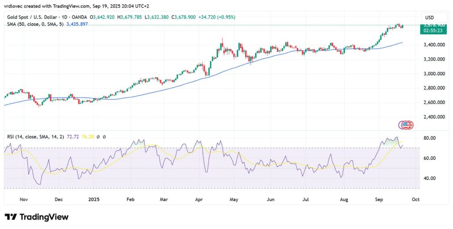
Task: Click the SMA value 3,435.897
Action: [77, 23]
